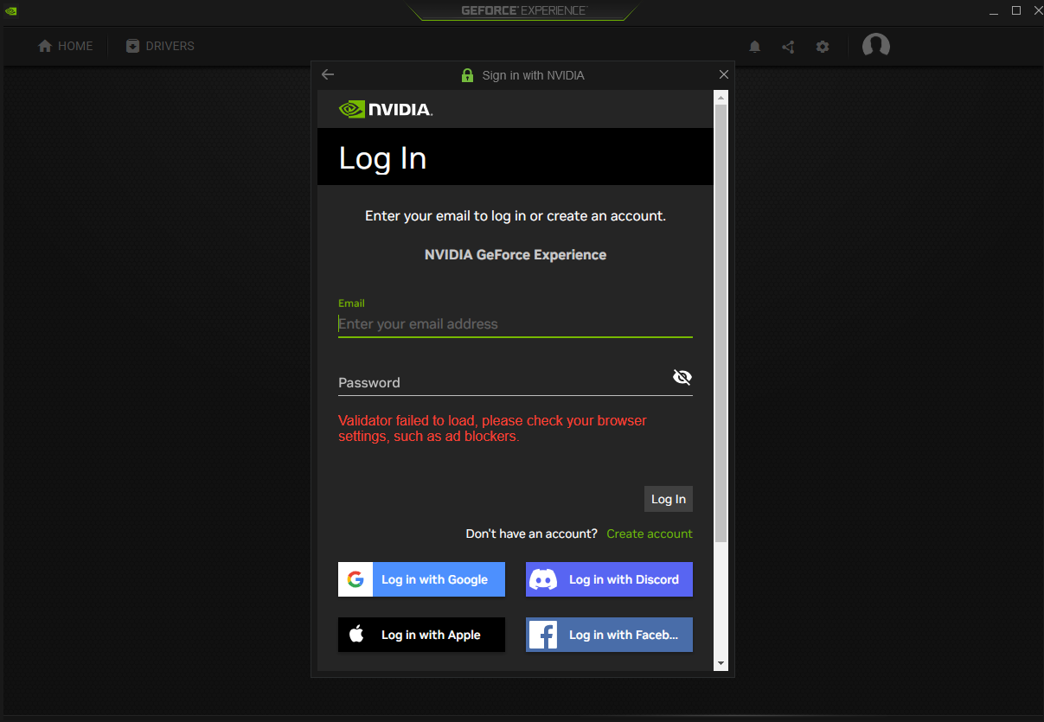This screenshot has height=722, width=1044.
Task: Open the HOME tab
Action: pos(65,46)
